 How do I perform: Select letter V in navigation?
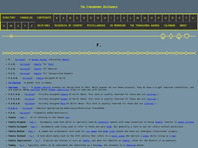4,26
